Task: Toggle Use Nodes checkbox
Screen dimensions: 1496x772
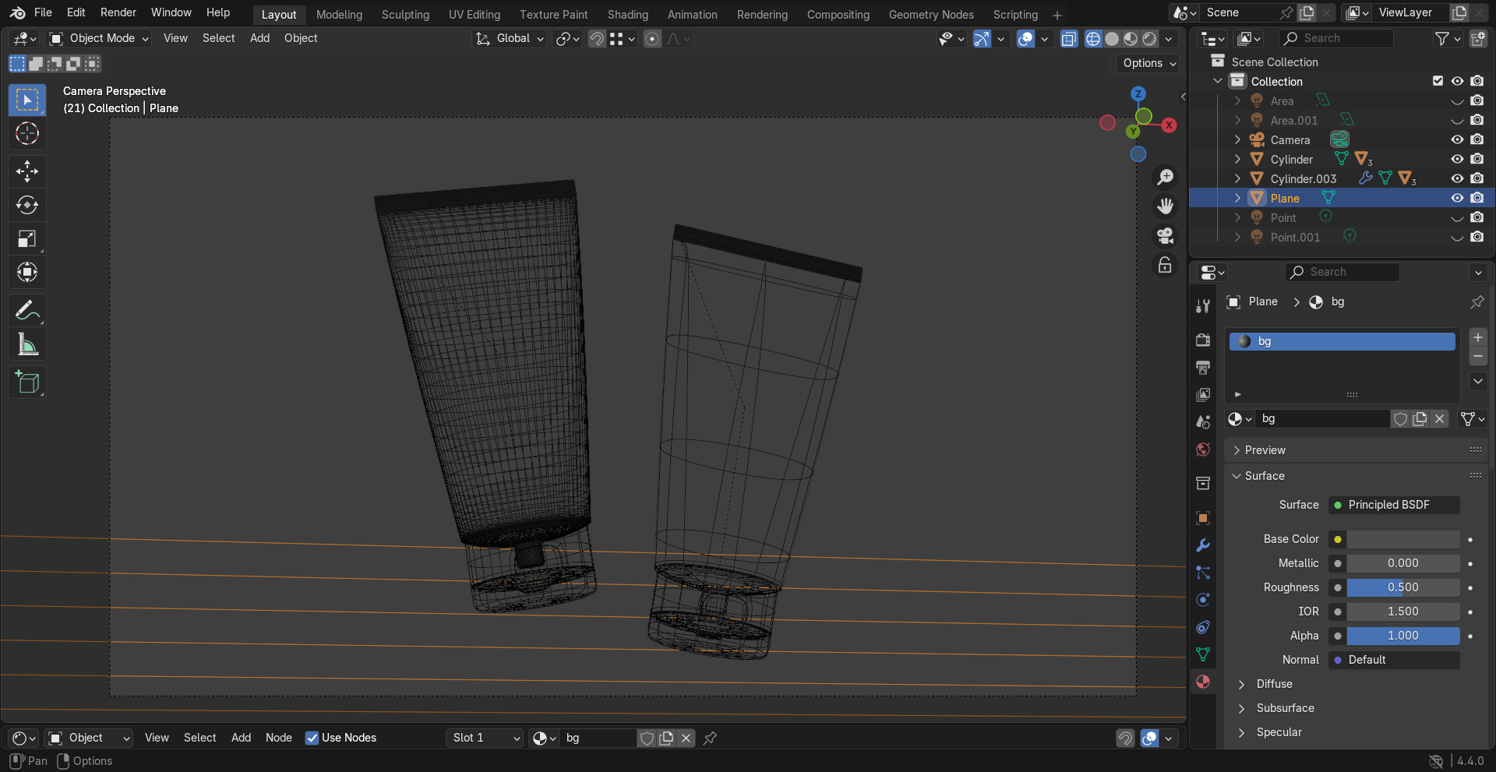Action: pos(312,738)
